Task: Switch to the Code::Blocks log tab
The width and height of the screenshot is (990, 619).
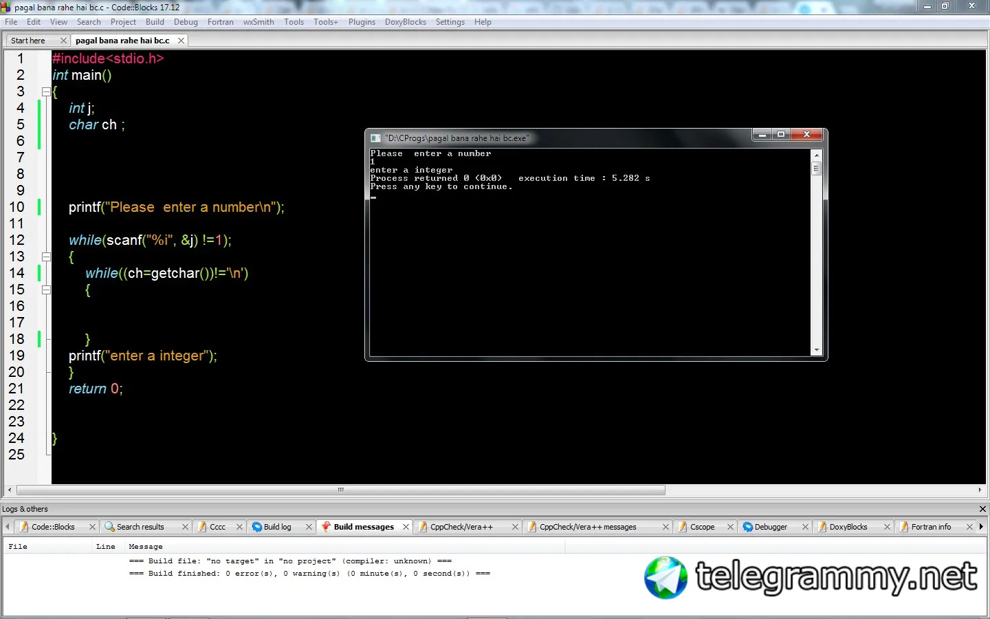Action: 53,527
